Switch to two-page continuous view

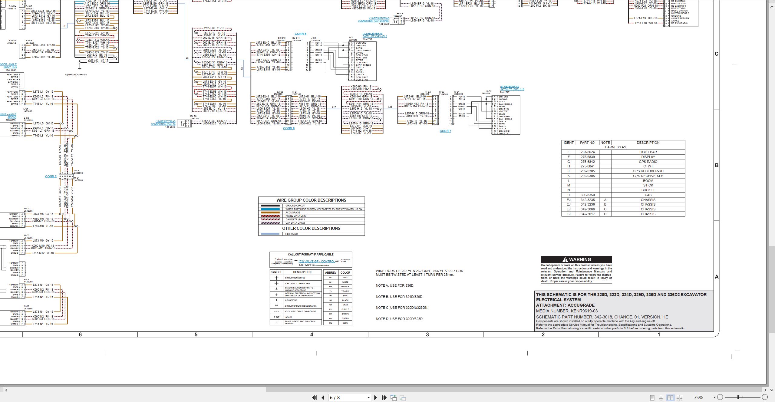pos(680,397)
